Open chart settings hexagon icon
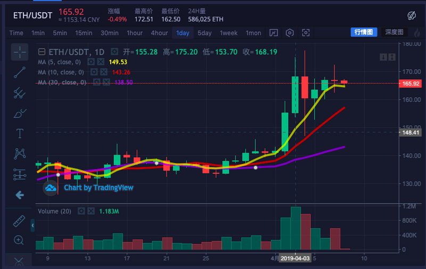 290,33
